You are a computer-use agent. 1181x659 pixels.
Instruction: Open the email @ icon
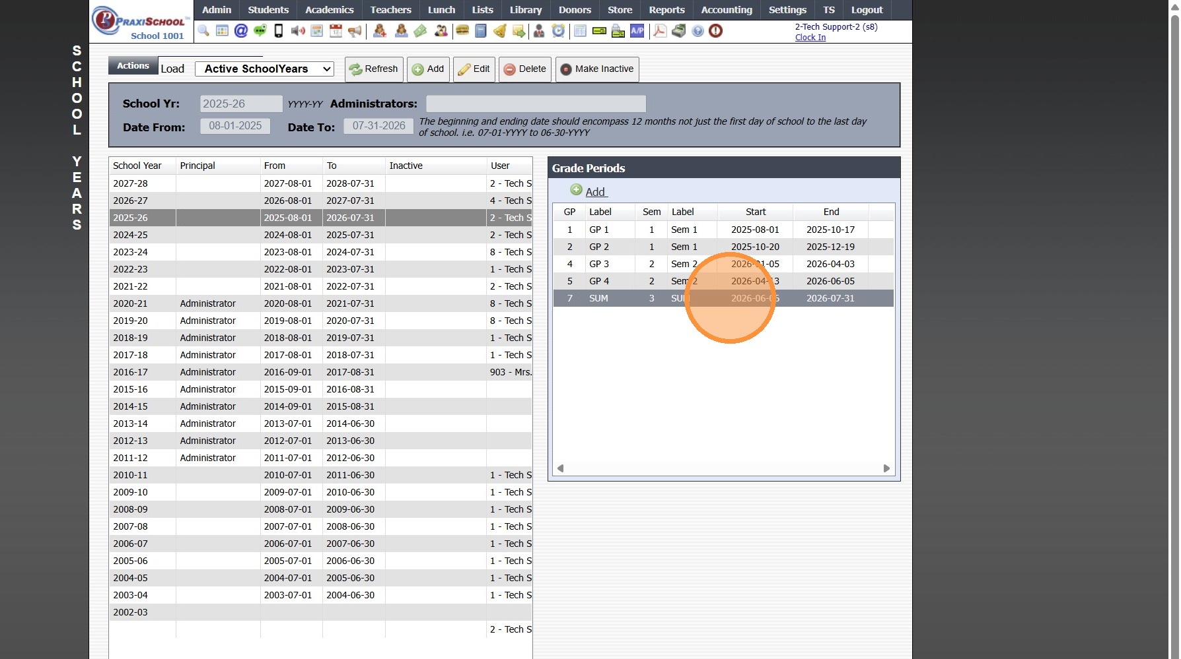pos(241,31)
